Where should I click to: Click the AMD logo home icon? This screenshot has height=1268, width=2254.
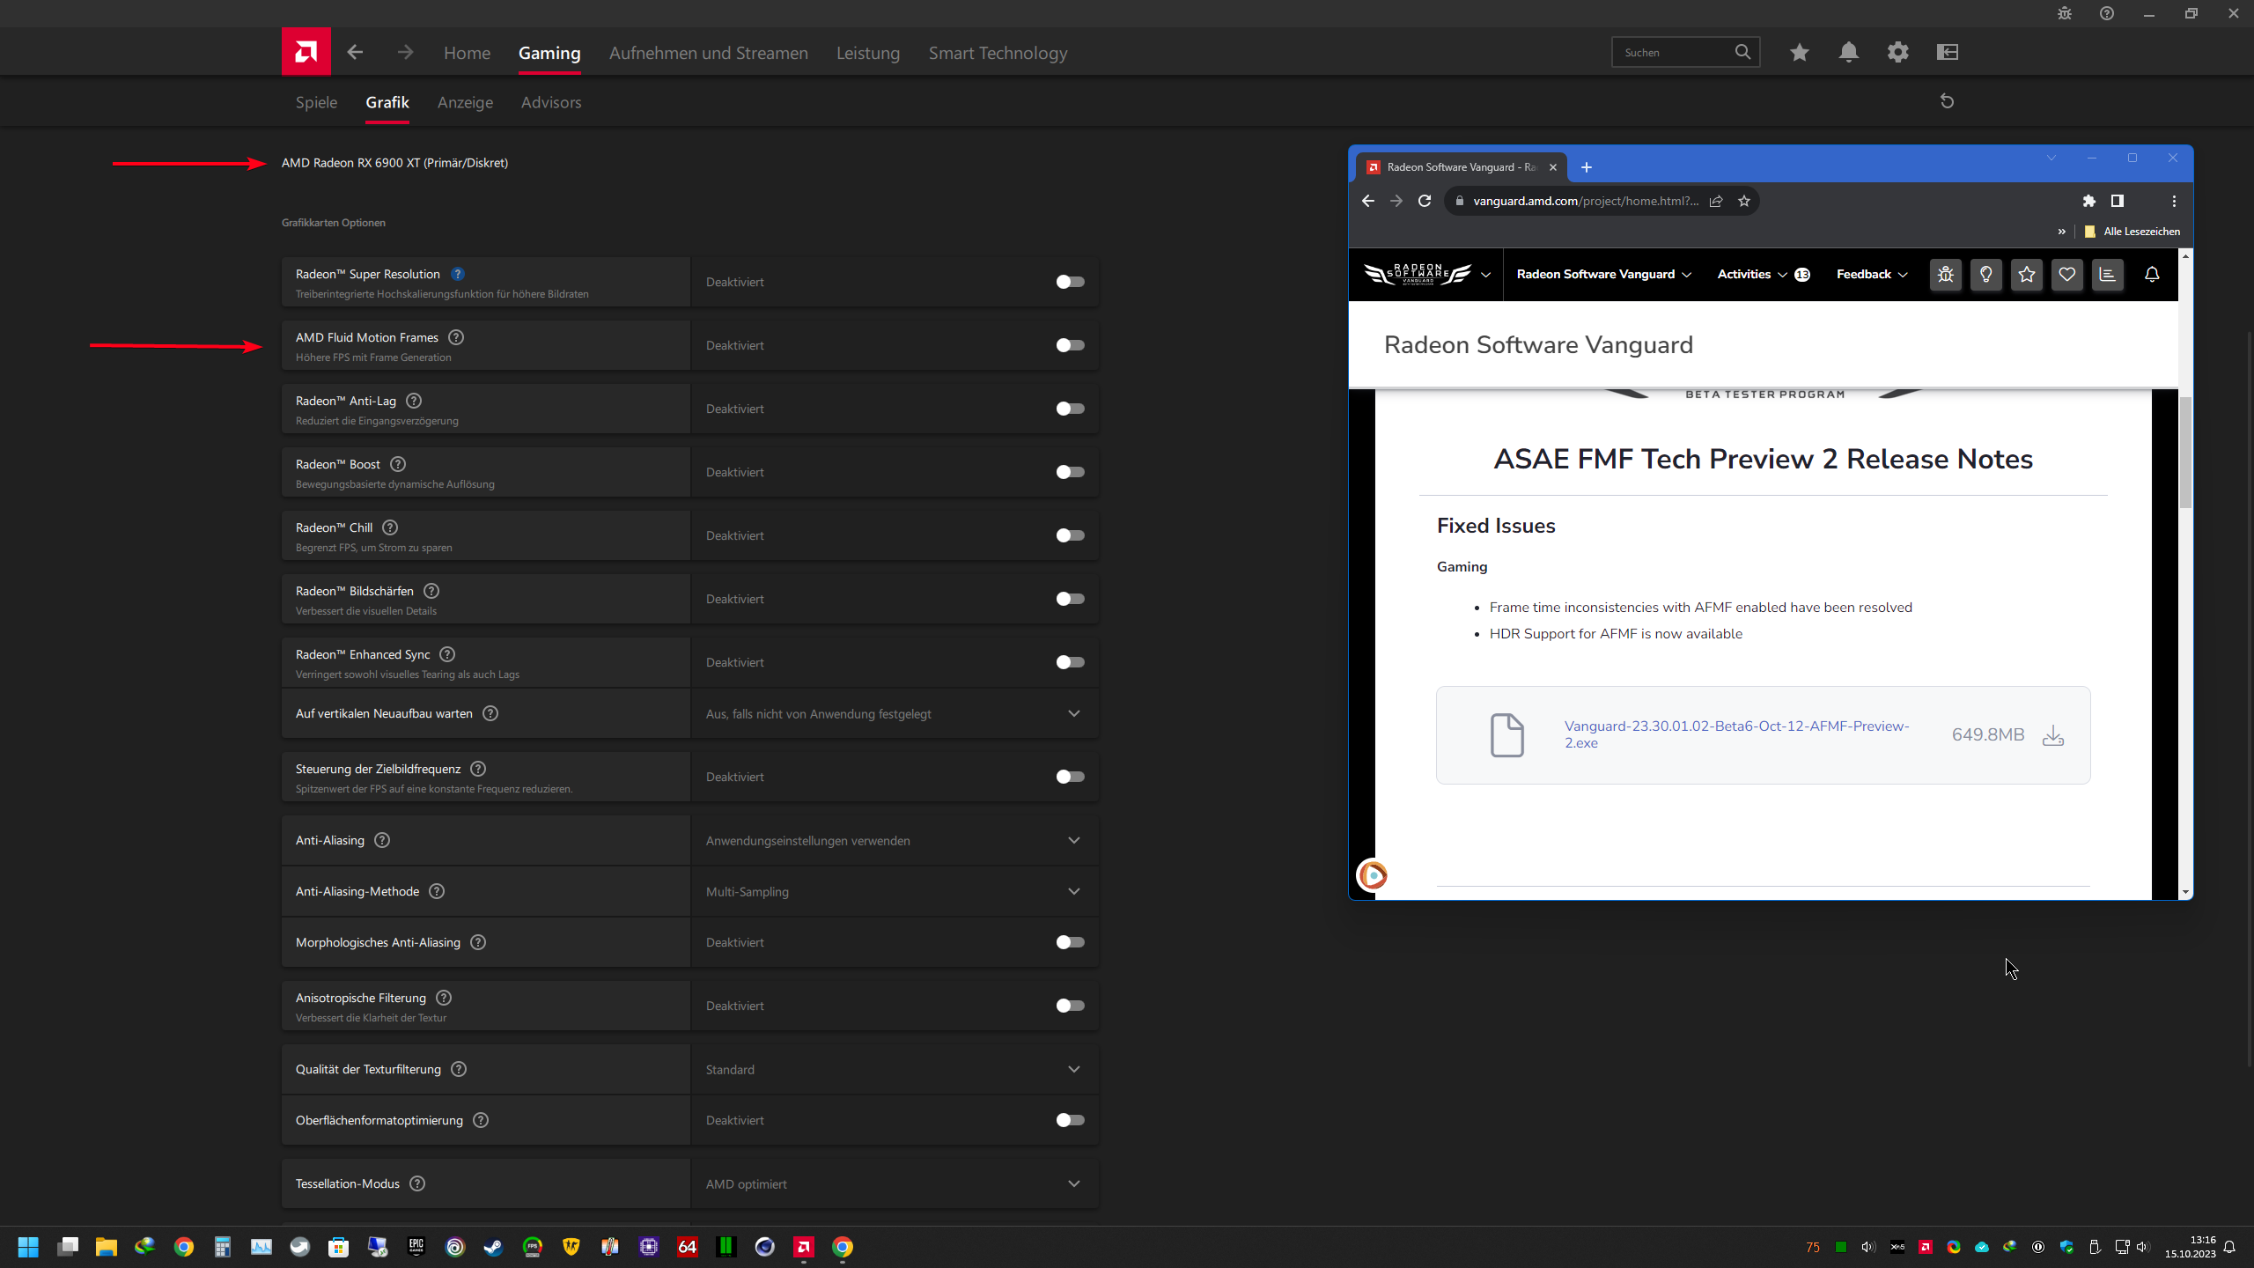306,52
